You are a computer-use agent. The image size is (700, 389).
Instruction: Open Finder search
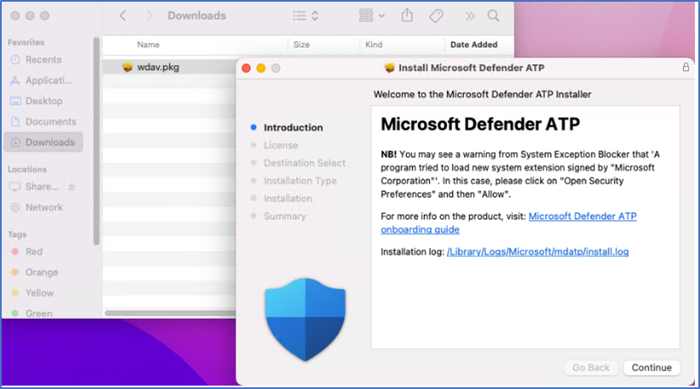493,16
